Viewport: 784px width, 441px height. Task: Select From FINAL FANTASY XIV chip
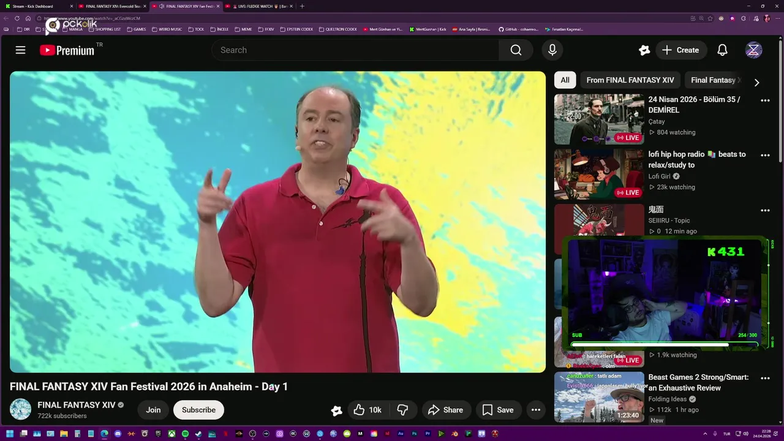(x=630, y=80)
